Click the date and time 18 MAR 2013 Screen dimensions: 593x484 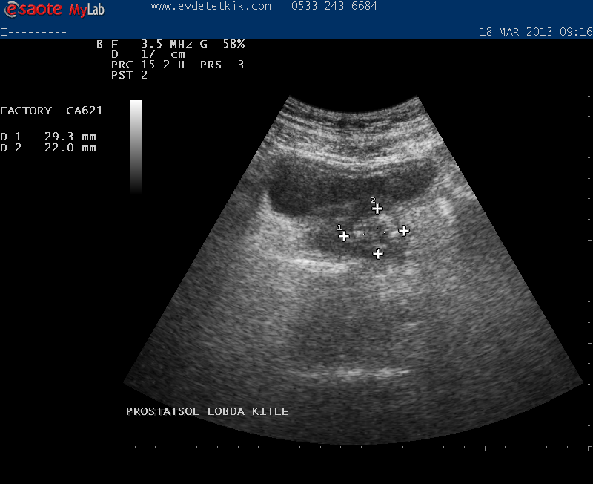(x=535, y=32)
